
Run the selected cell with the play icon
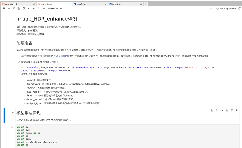point(29,8)
